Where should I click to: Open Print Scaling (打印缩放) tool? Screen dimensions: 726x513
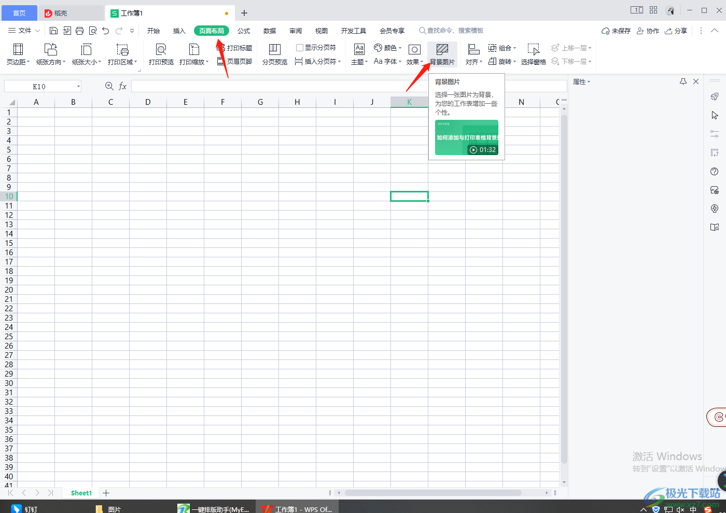tap(194, 54)
